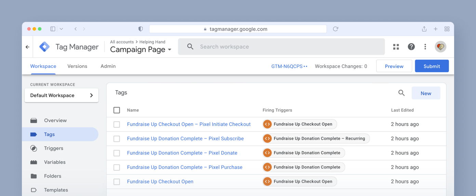The width and height of the screenshot is (476, 196).
Task: Open Safari sidebar dropdown chevron
Action: 61,29
